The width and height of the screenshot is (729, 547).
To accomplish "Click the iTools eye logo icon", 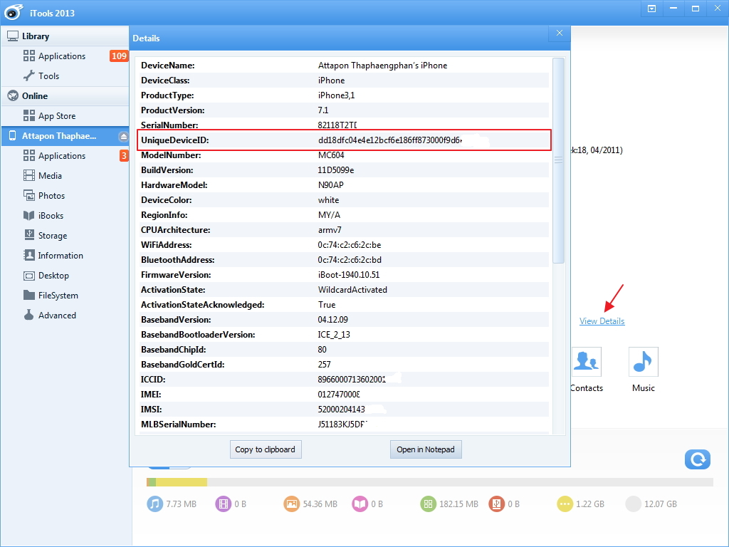I will tap(14, 12).
